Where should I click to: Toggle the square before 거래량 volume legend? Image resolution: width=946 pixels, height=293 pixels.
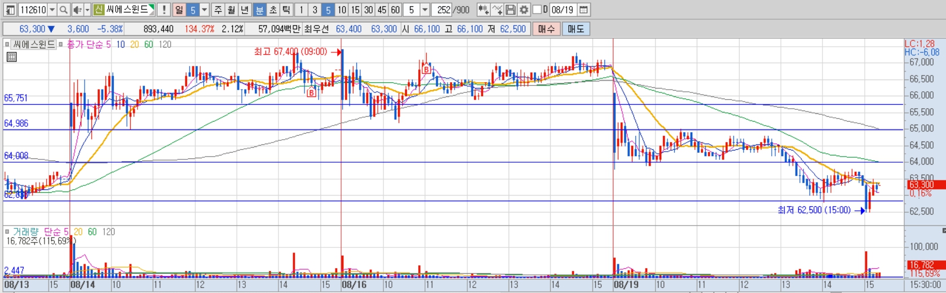pyautogui.click(x=7, y=232)
